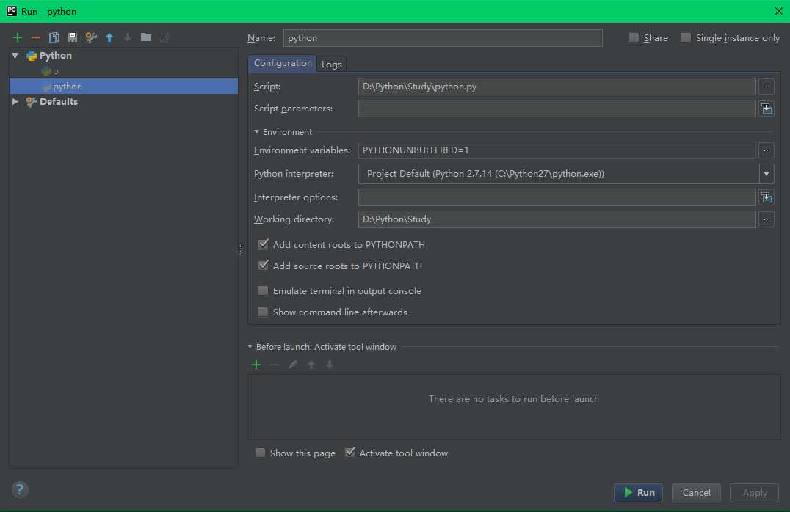Uncheck Activate tool window

[349, 453]
